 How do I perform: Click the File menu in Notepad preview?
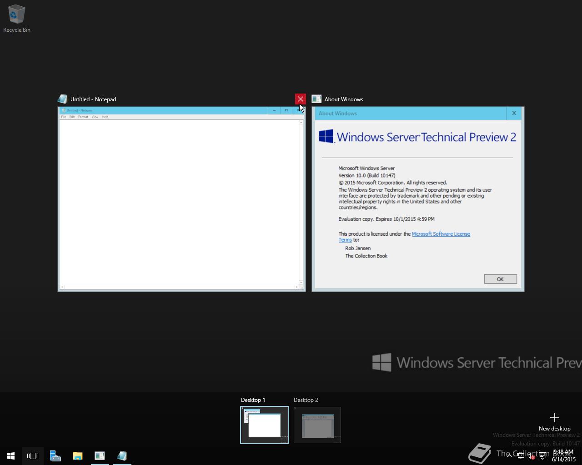pyautogui.click(x=64, y=117)
